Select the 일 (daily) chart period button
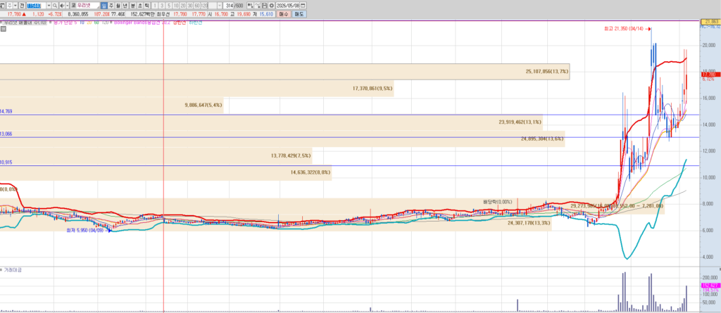 (x=104, y=6)
